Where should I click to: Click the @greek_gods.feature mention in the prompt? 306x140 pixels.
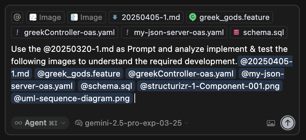click(x=79, y=74)
